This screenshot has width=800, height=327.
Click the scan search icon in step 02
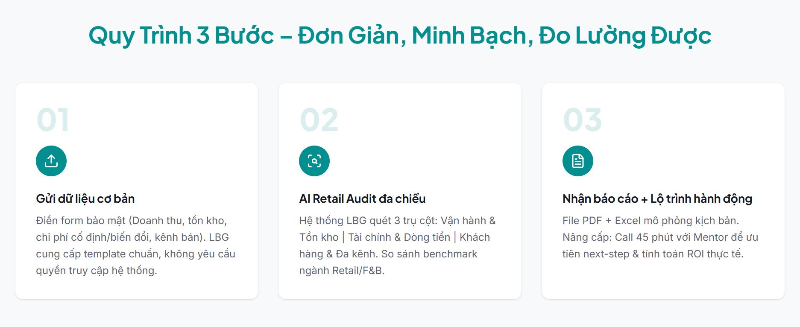[314, 161]
